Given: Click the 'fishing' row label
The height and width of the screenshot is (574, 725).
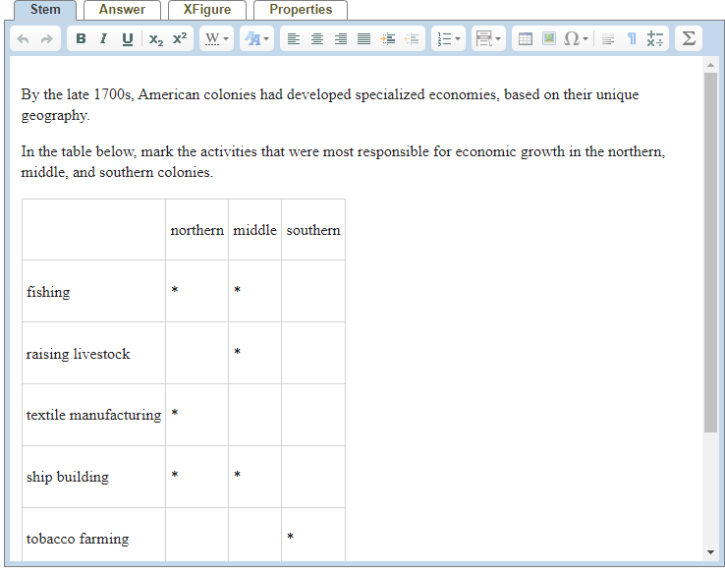Looking at the screenshot, I should coord(48,292).
